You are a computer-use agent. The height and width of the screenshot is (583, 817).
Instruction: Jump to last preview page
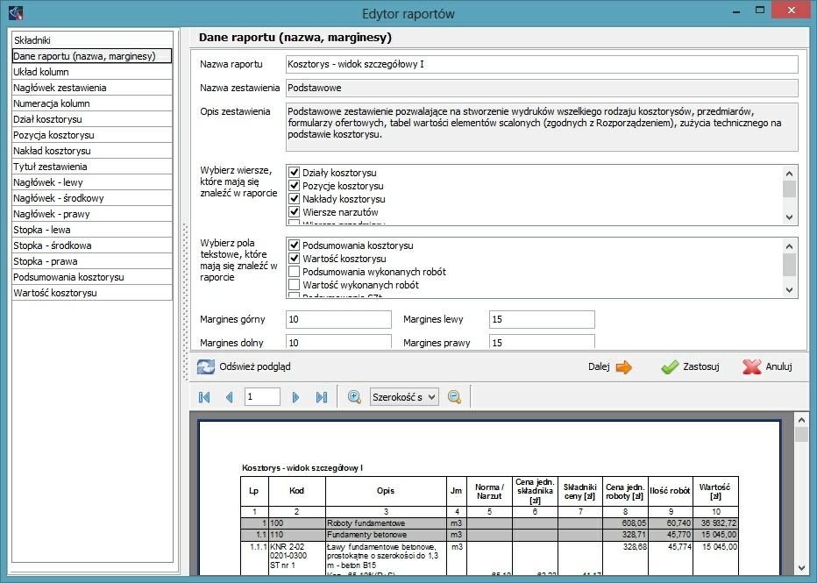322,397
